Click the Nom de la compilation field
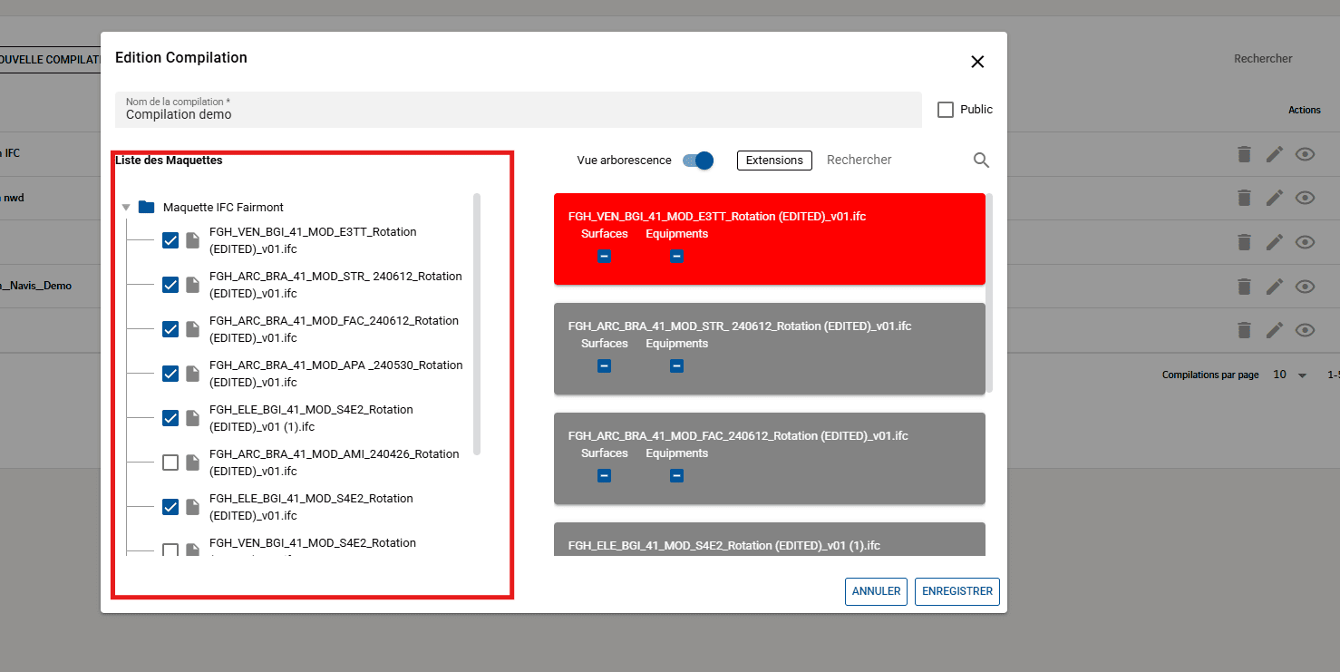This screenshot has width=1340, height=672. (518, 110)
